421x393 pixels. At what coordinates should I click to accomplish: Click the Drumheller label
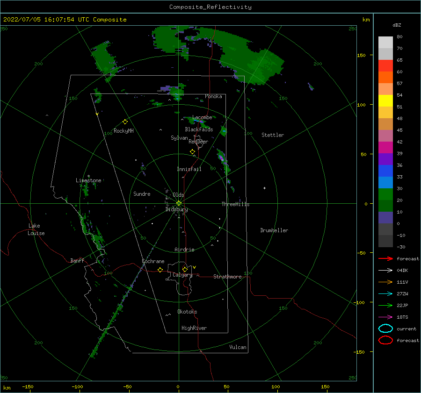click(274, 230)
